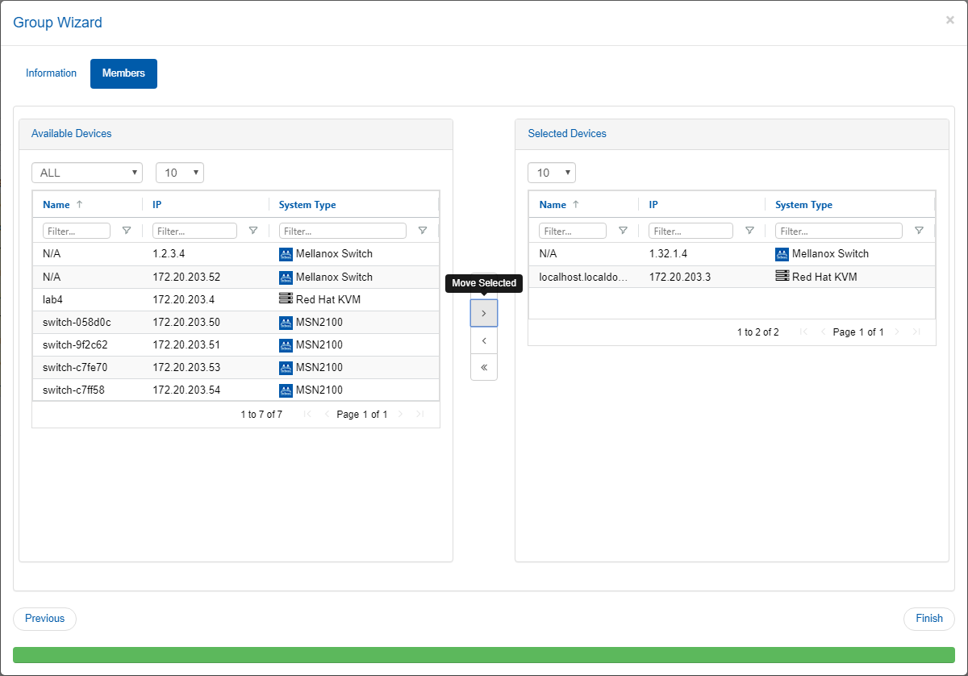Click MSN2100 switch icon for switch-058d0c
The height and width of the screenshot is (676, 968).
click(x=285, y=323)
